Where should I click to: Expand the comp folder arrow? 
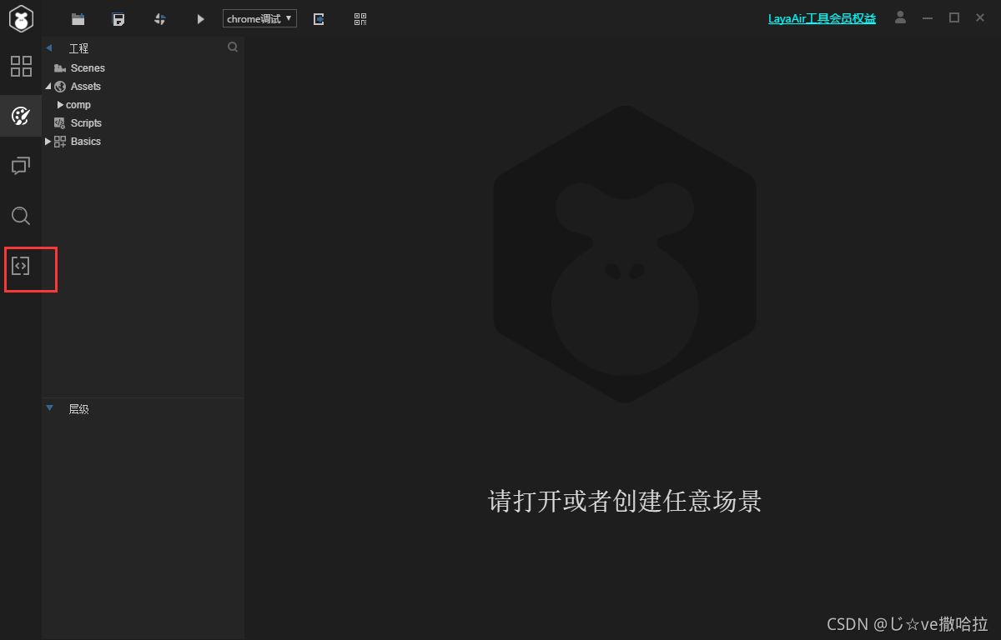60,105
